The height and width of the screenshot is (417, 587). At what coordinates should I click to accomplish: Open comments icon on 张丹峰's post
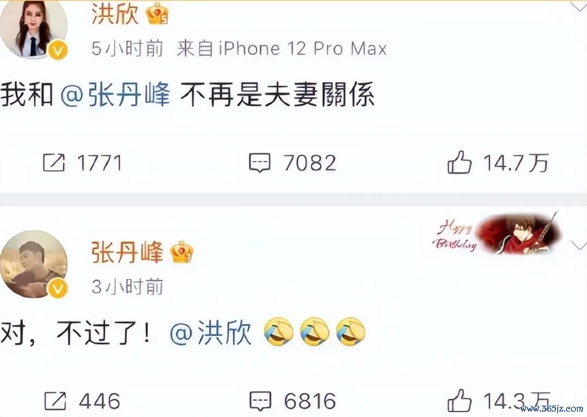[x=260, y=401]
